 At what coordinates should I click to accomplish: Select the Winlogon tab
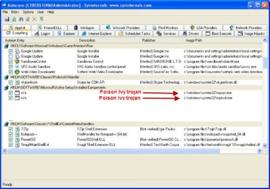click(x=84, y=27)
